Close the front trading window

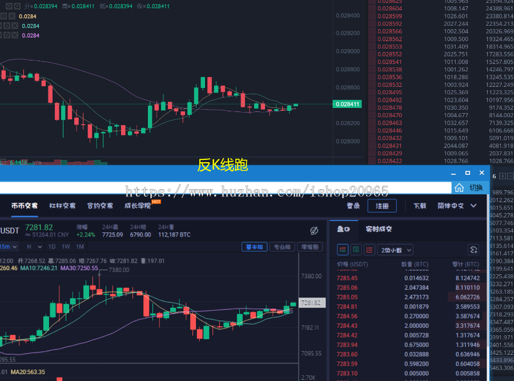point(481,173)
